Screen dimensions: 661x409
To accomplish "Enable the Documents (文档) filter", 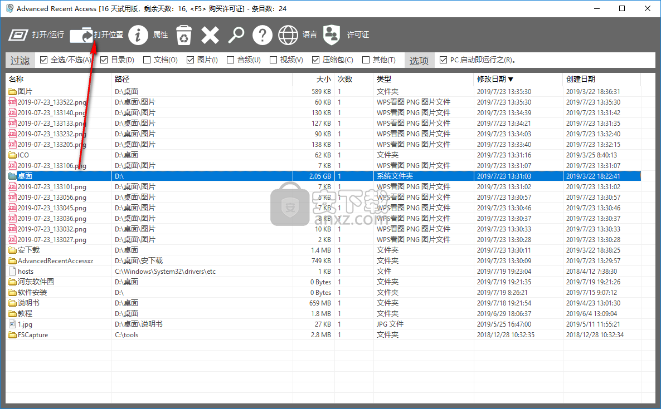I will [147, 60].
